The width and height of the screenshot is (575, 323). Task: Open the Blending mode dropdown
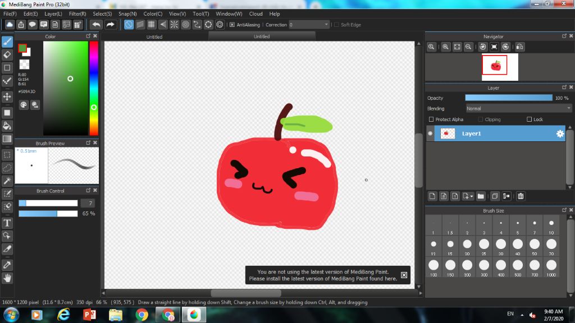tap(518, 109)
